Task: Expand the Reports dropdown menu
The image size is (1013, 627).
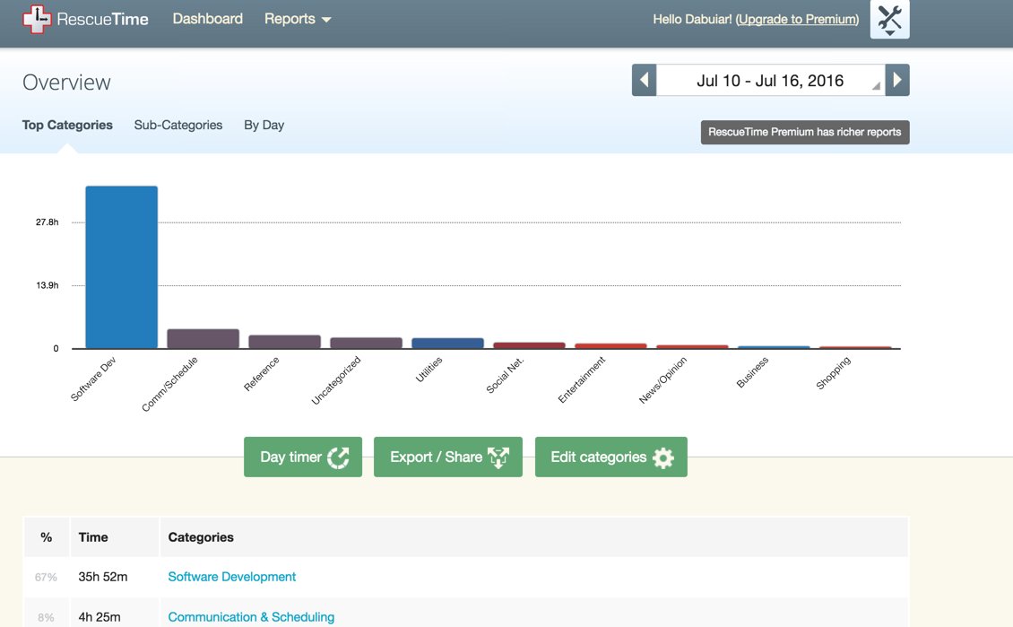Action: coord(298,19)
